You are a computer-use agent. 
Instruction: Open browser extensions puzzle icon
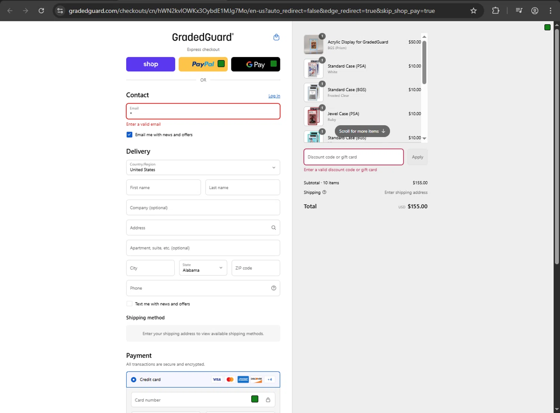495,11
